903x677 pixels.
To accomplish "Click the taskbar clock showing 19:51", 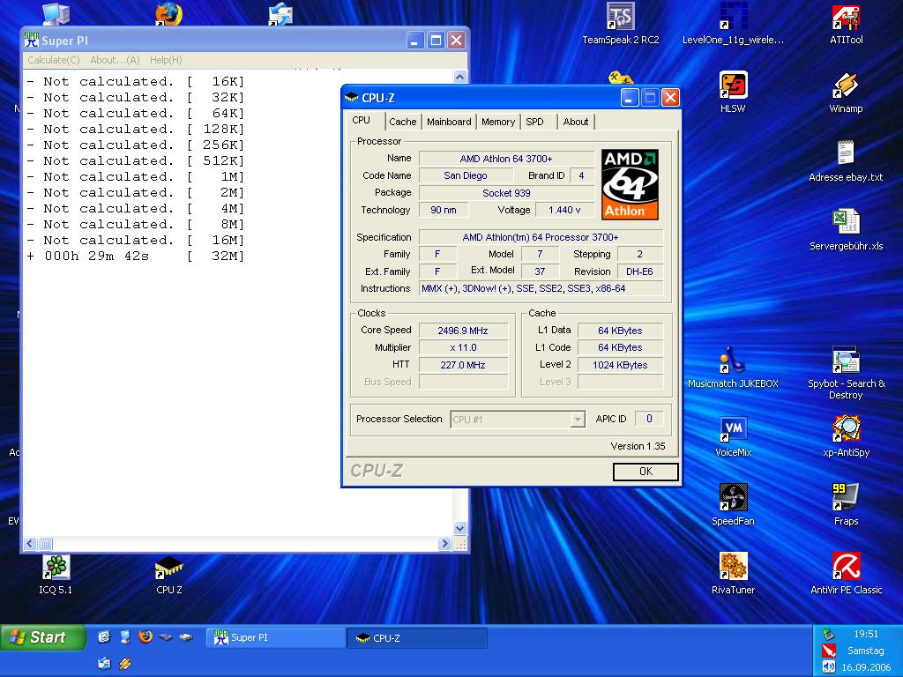I will tap(866, 634).
